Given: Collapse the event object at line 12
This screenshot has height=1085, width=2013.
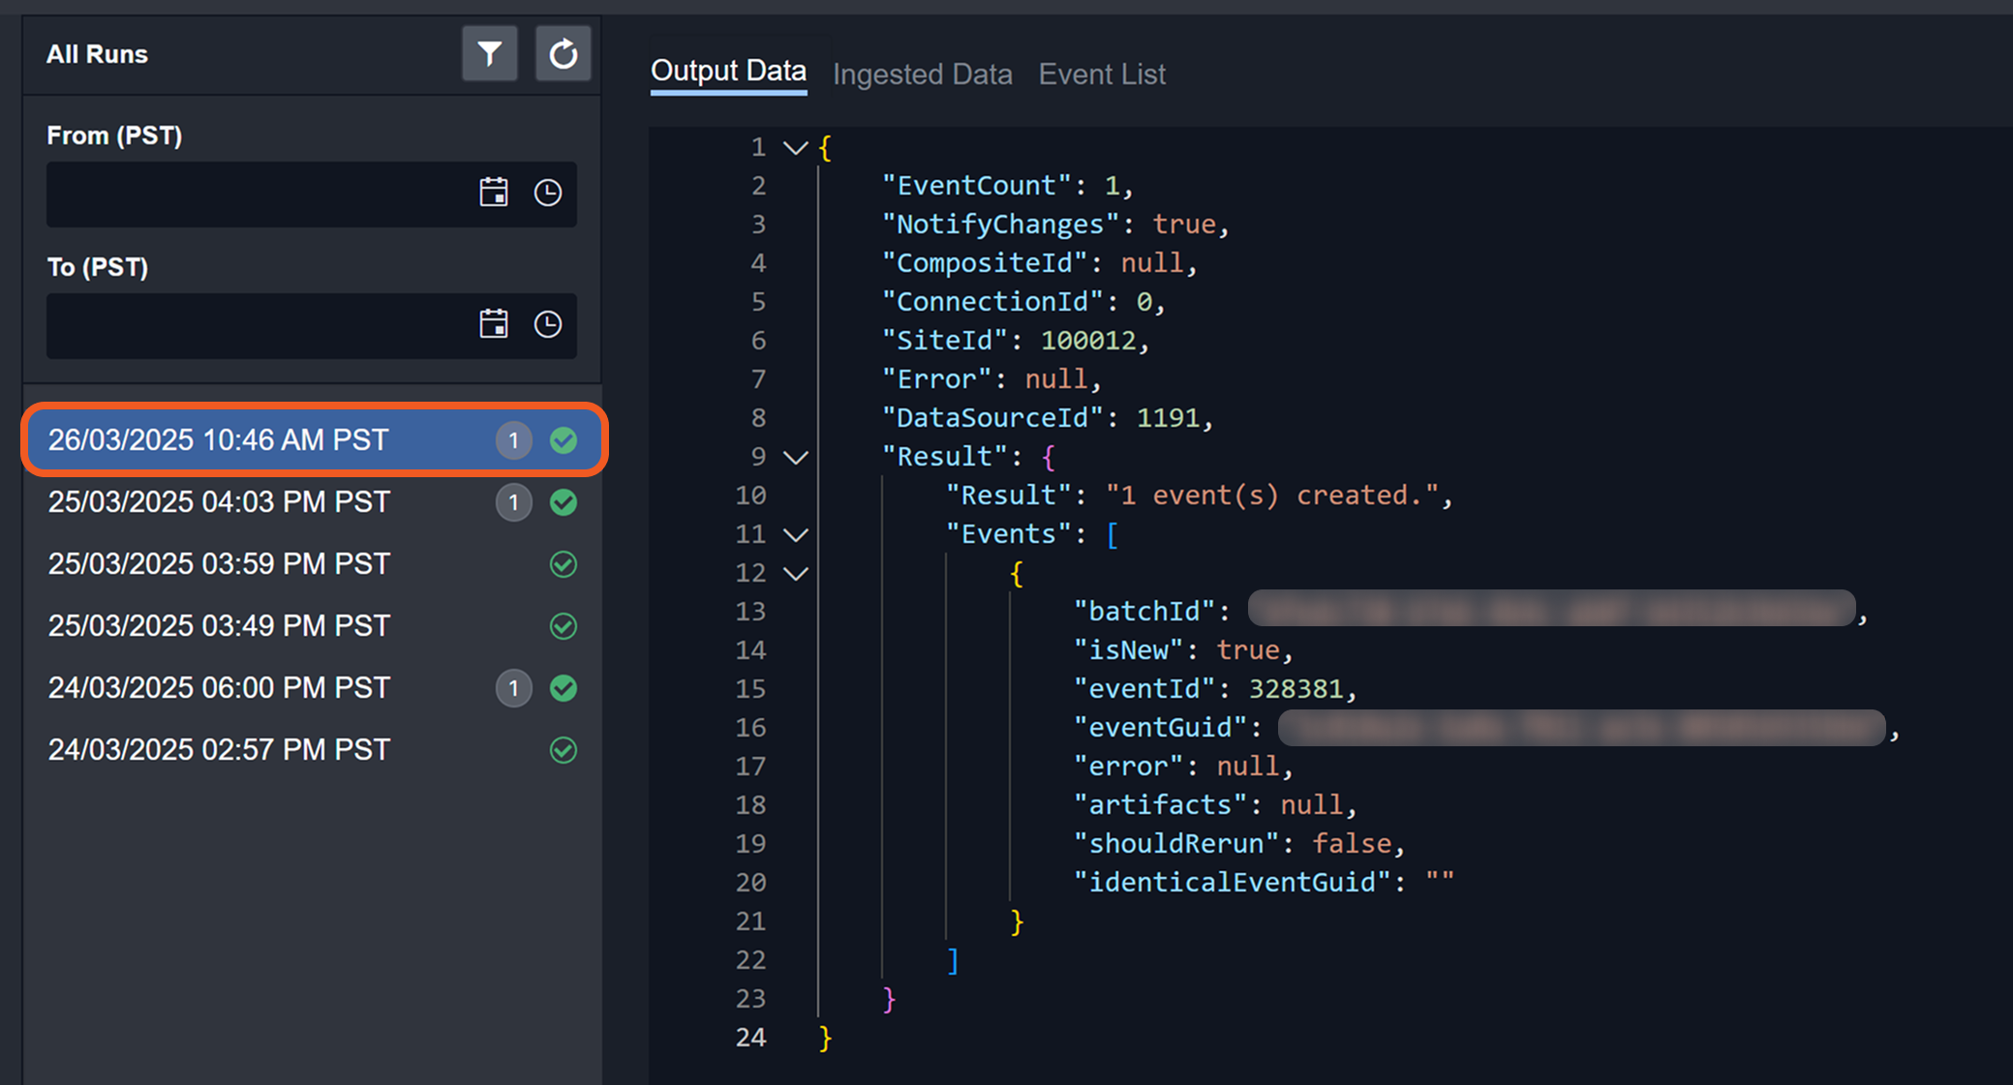Looking at the screenshot, I should click(x=795, y=574).
